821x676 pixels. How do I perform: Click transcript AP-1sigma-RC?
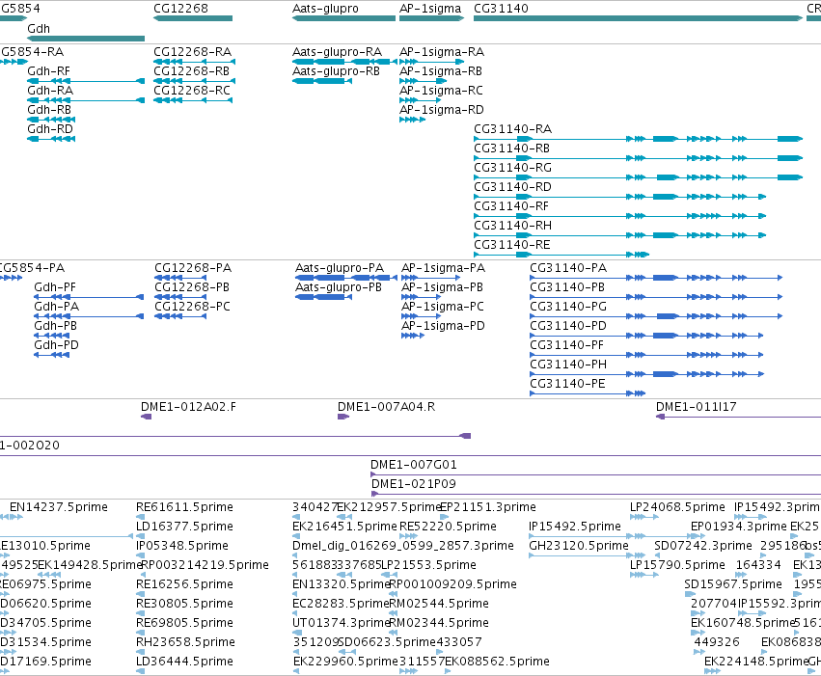[x=442, y=91]
